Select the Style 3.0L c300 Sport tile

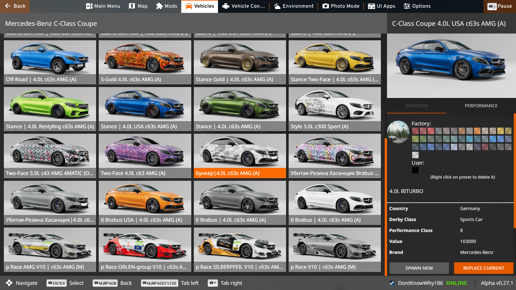click(335, 109)
